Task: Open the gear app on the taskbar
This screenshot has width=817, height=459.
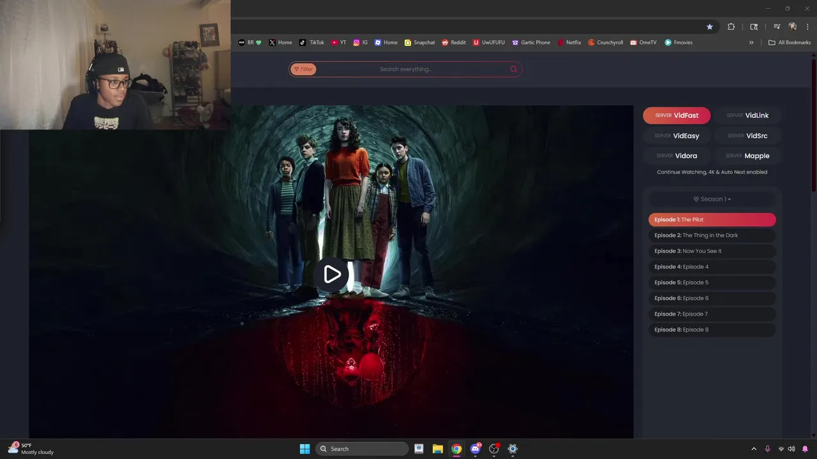Action: 513,449
